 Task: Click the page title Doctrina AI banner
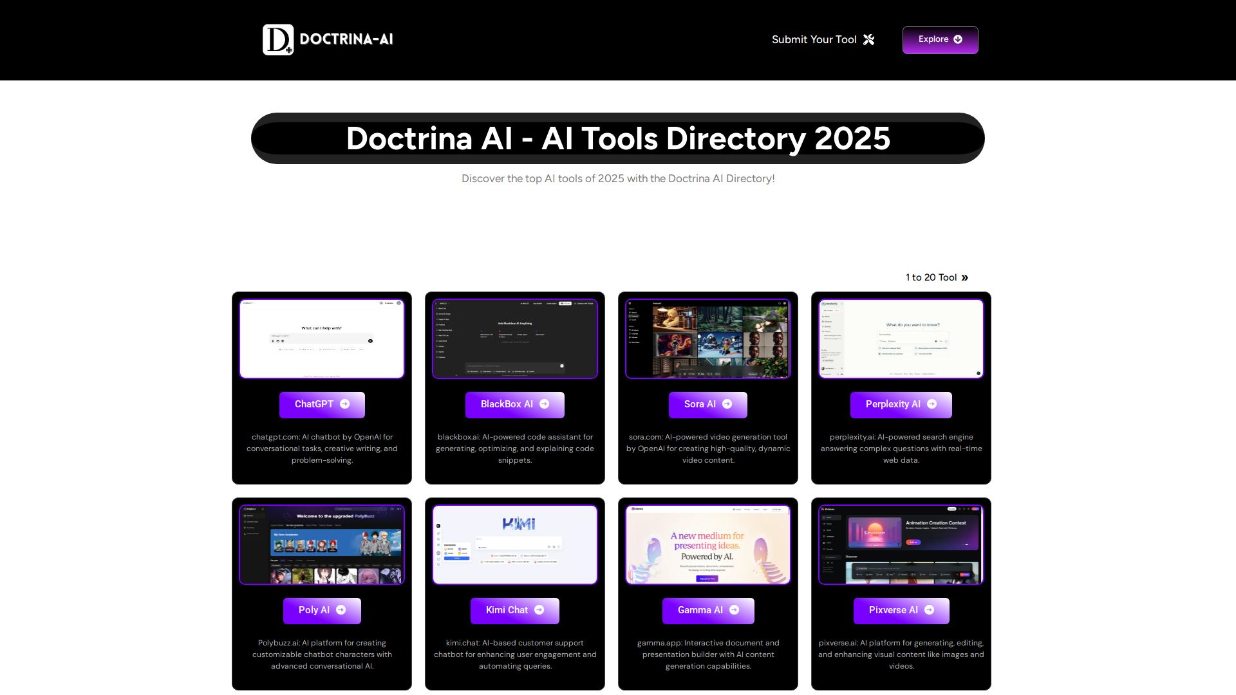click(617, 138)
